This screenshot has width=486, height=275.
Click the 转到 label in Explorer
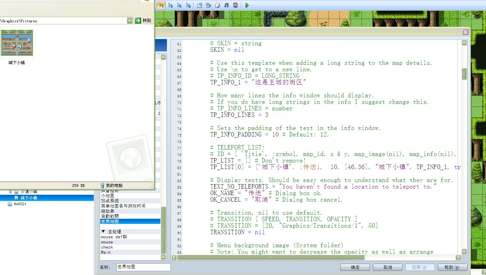pyautogui.click(x=147, y=21)
